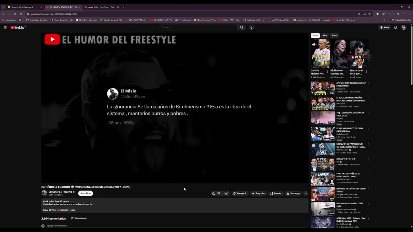Open the YouTube account avatar menu

[x=404, y=27]
